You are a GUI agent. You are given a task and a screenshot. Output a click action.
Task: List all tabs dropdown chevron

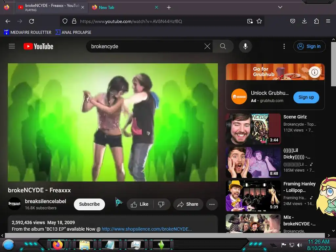(280, 7)
